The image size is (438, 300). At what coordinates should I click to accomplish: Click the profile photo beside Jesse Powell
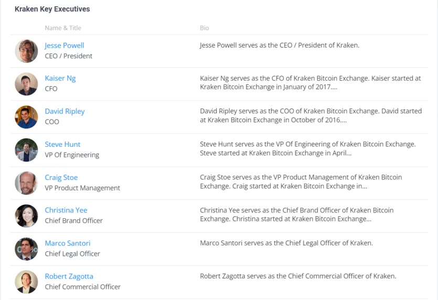coord(26,51)
